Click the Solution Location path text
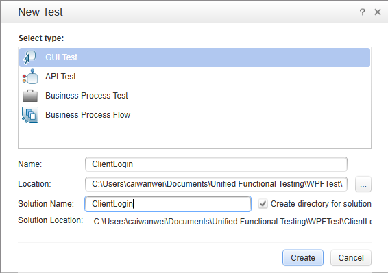 click(232, 222)
